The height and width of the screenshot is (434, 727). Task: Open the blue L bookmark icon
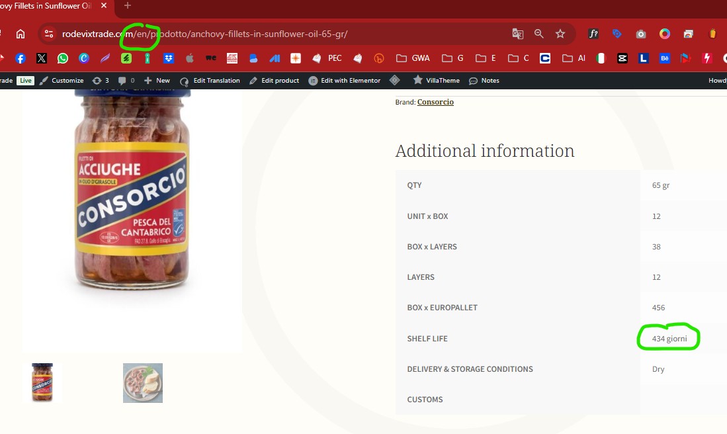[x=644, y=58]
